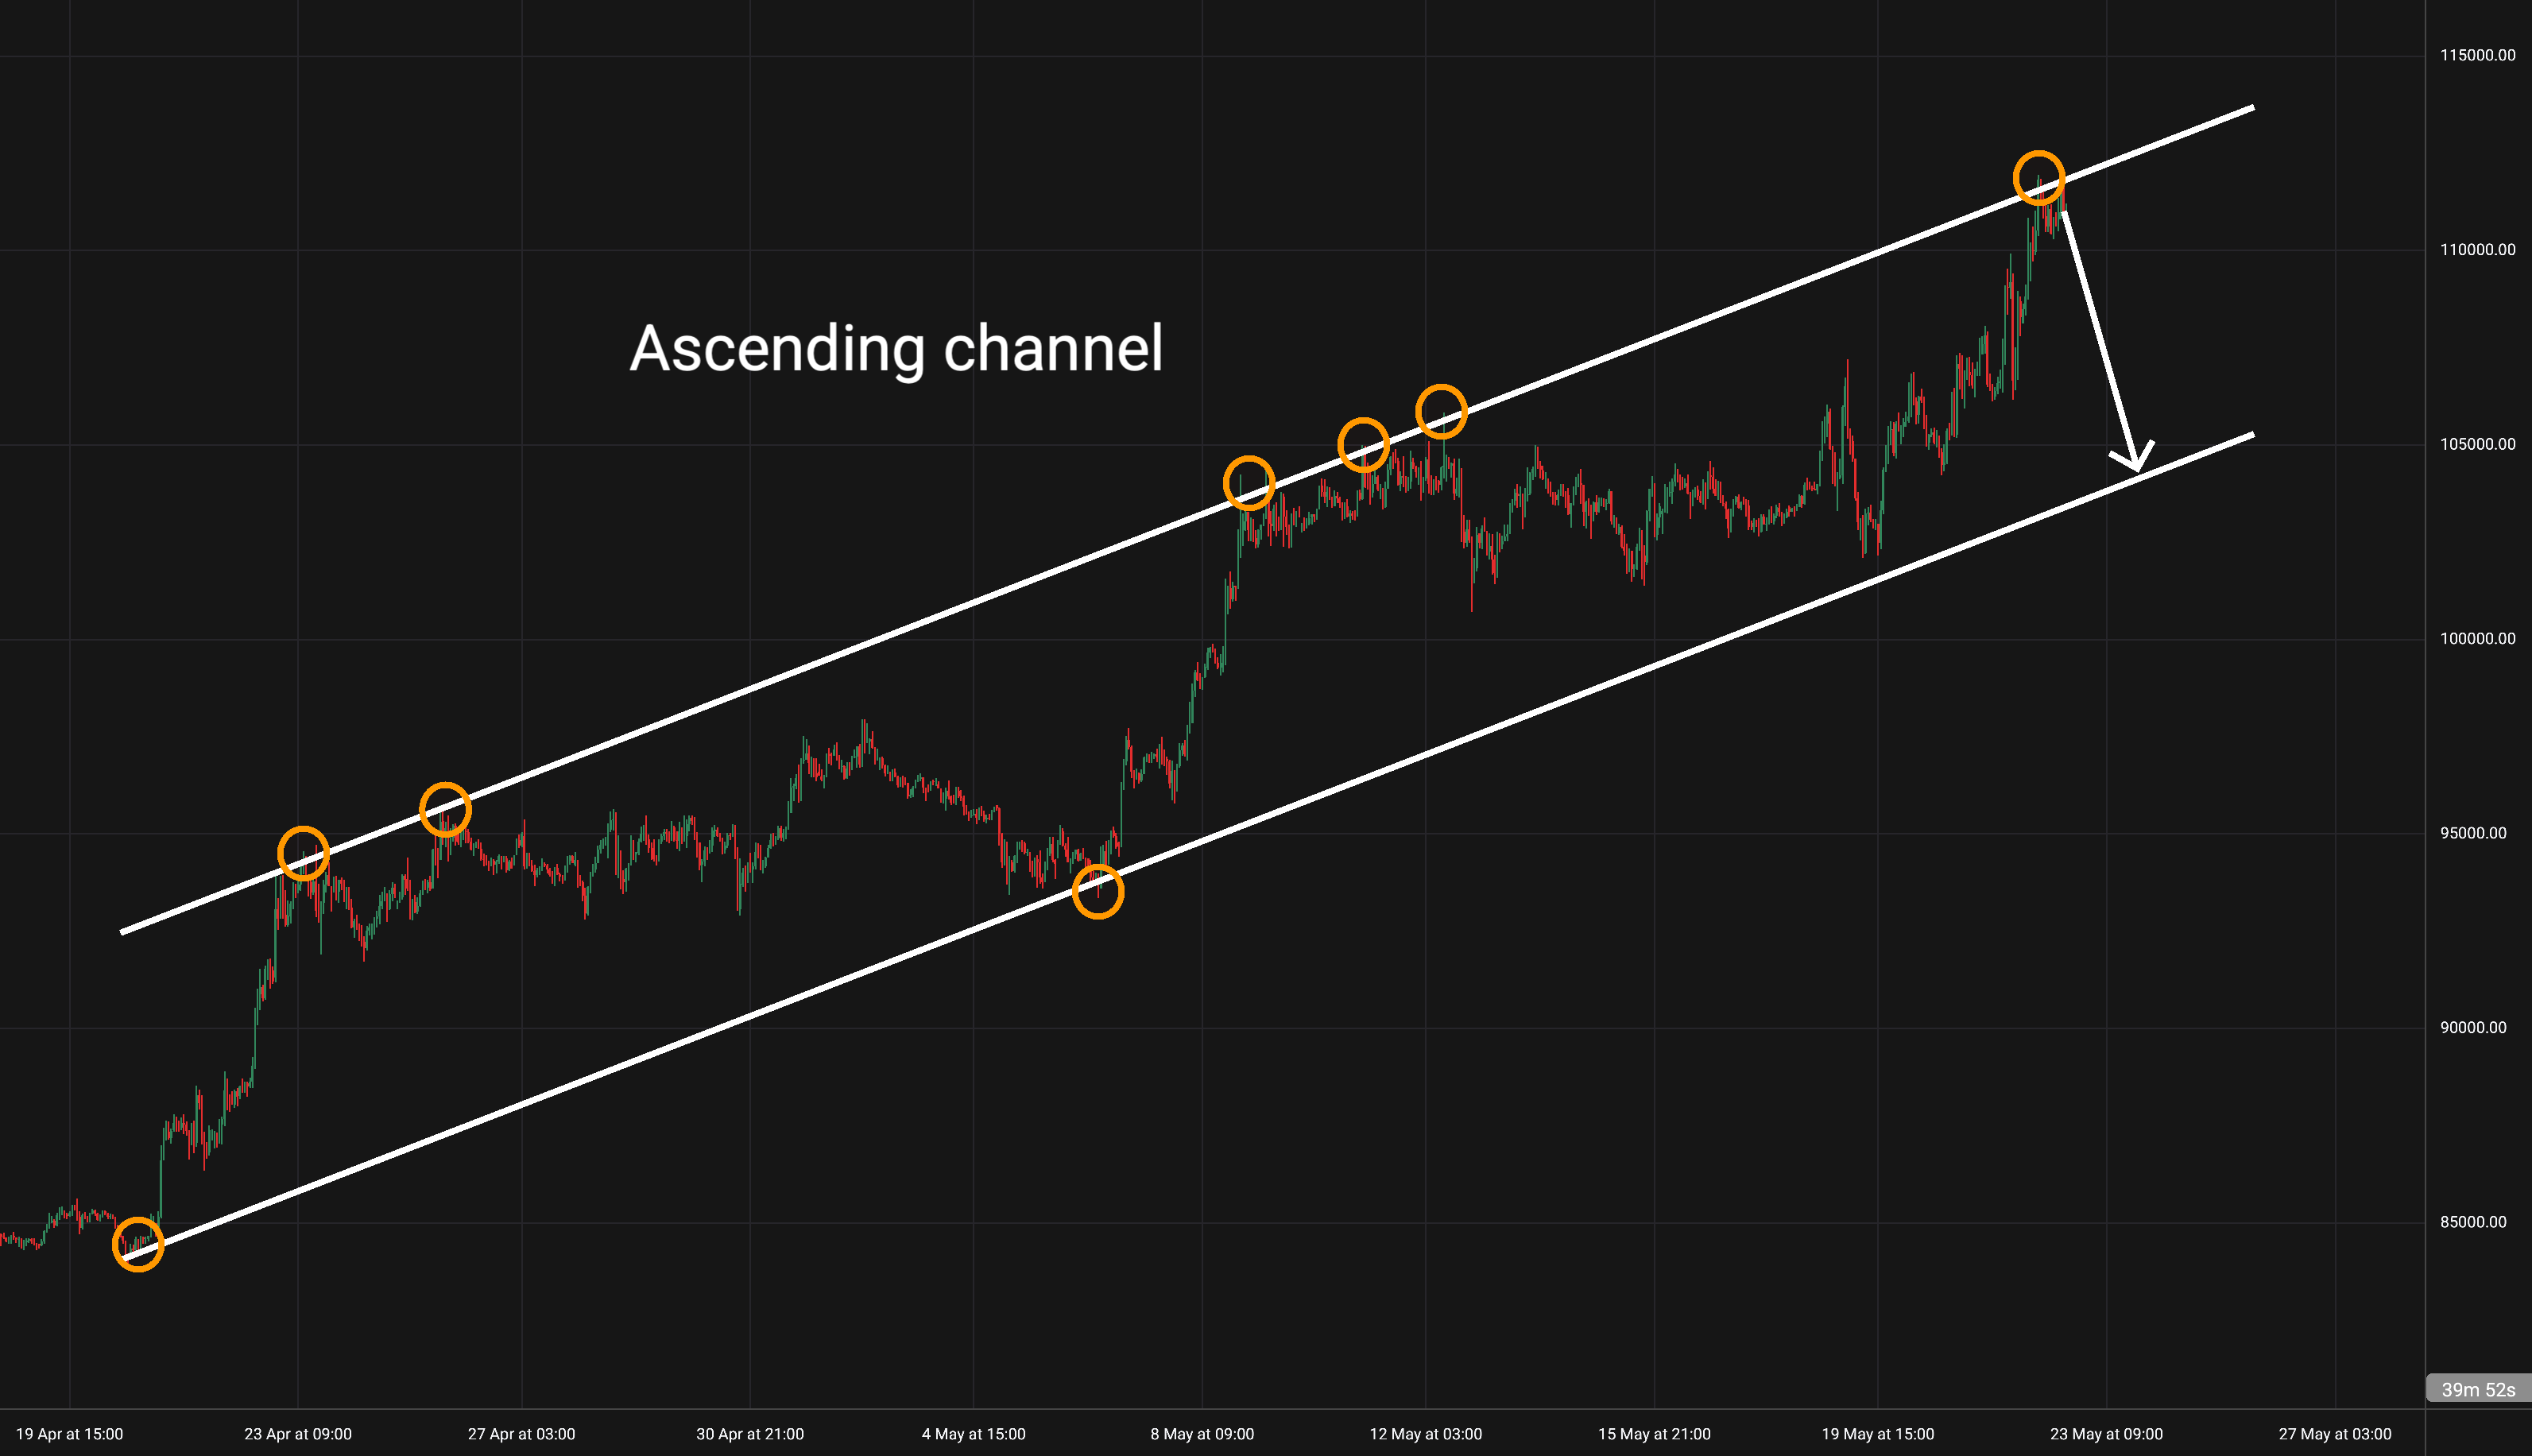Click the 27 May at 03:00 time label
The image size is (2532, 1456).
click(2335, 1434)
